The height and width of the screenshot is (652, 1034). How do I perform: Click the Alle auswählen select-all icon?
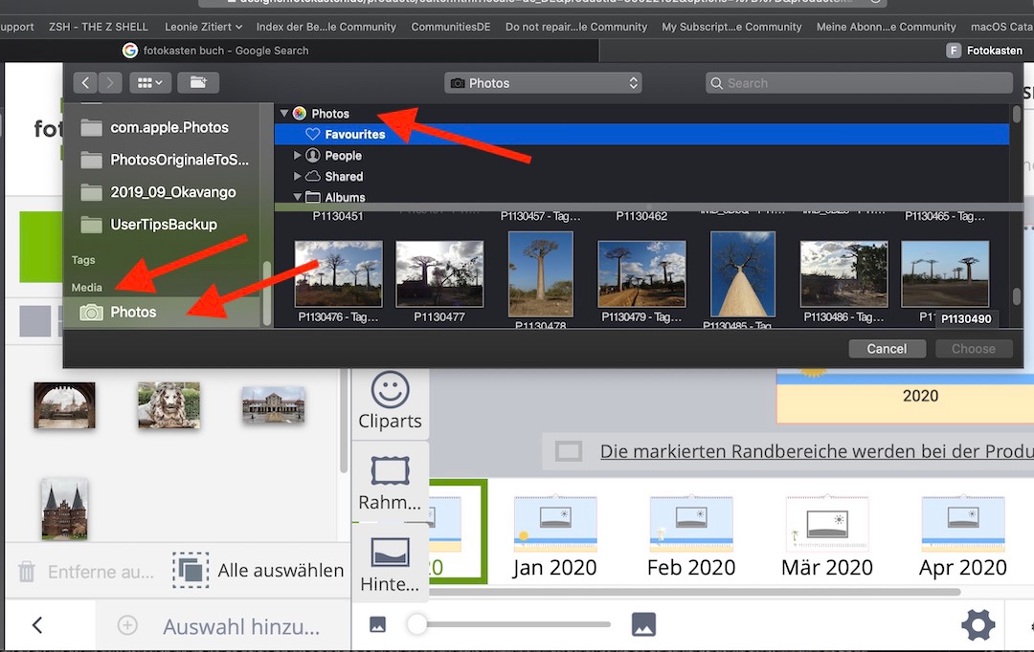click(191, 571)
